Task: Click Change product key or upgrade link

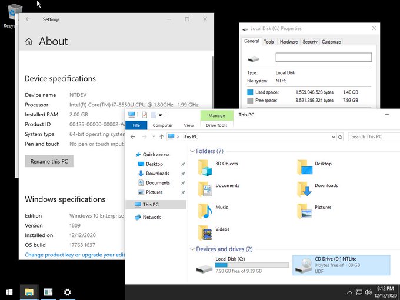Action: pos(75,255)
